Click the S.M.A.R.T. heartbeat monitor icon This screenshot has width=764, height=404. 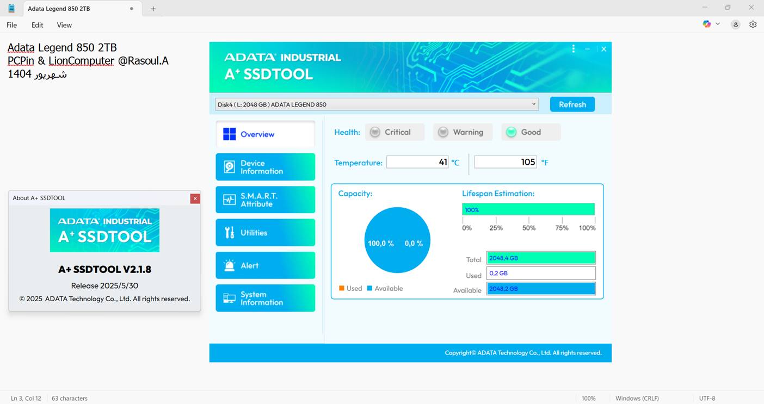[230, 200]
